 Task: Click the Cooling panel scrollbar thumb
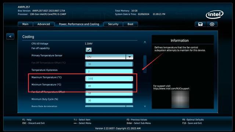tap(145, 64)
